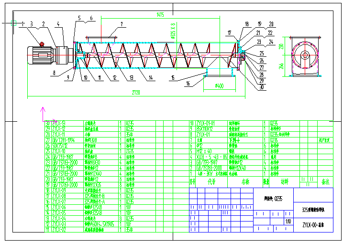Click the magenta UCS axis icon
343x243 pixels.
(49, 115)
